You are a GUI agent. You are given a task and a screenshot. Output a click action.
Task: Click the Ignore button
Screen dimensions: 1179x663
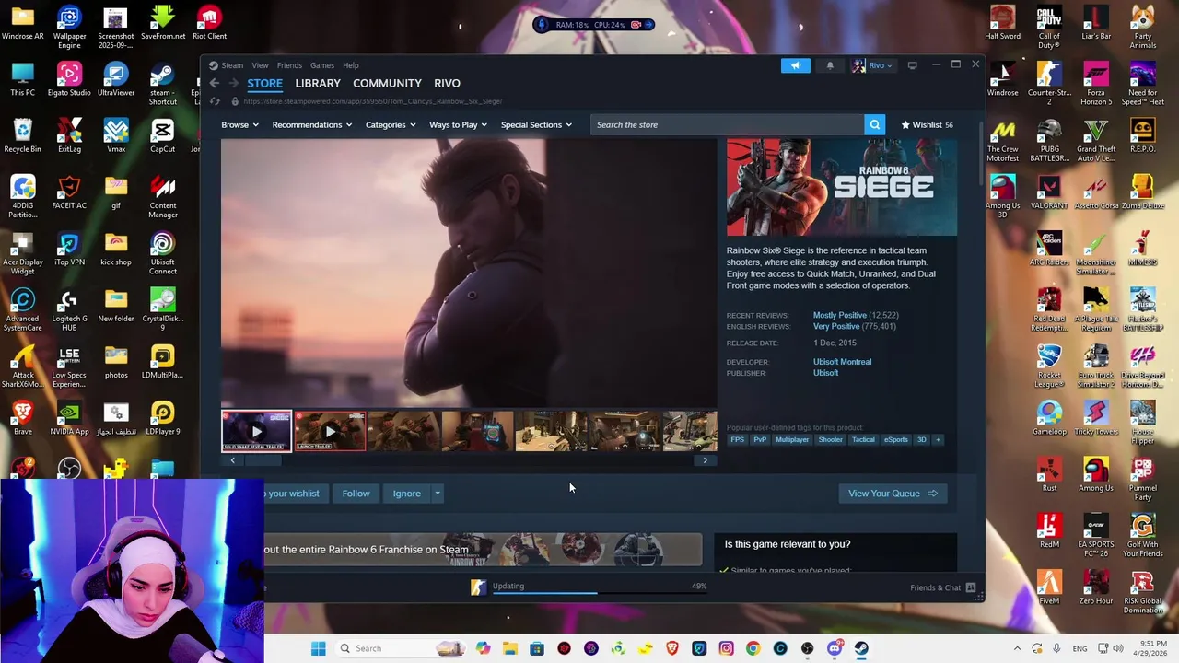tap(406, 494)
